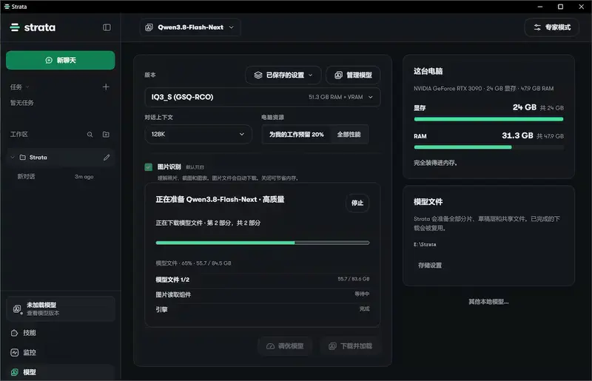Click the 引擎 row
Screen dimensions: 592x381
point(263,309)
